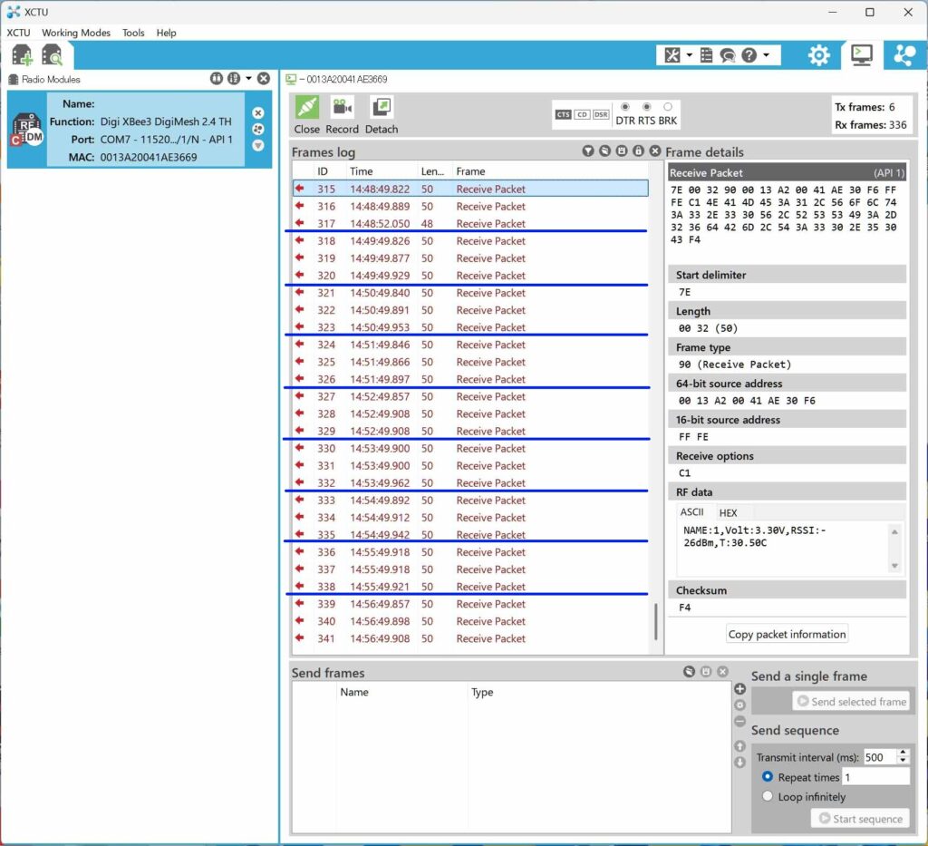Select frame 341 in the Frames log

click(x=470, y=638)
